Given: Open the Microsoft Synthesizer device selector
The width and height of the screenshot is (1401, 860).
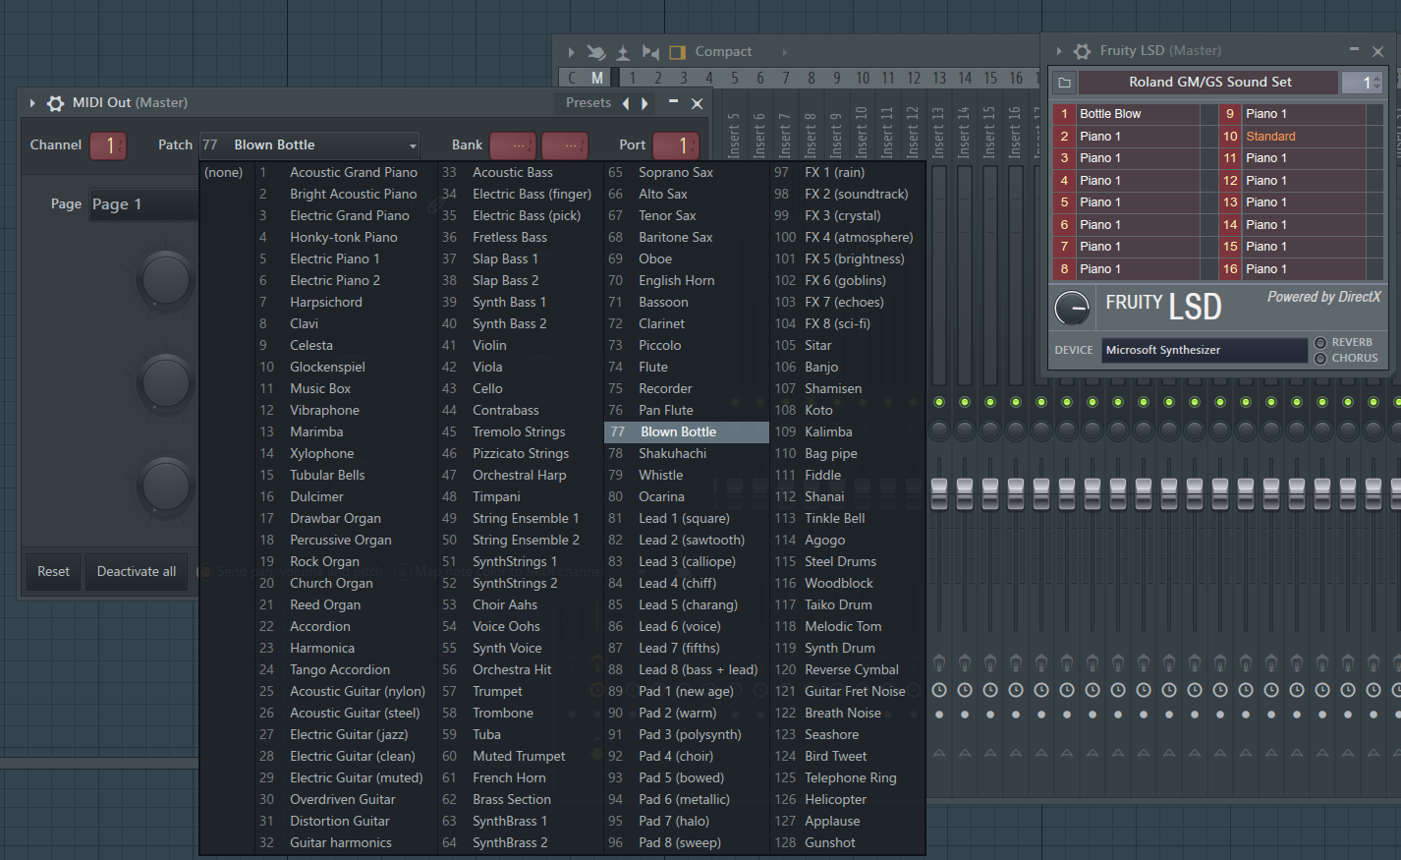Looking at the screenshot, I should [x=1205, y=350].
